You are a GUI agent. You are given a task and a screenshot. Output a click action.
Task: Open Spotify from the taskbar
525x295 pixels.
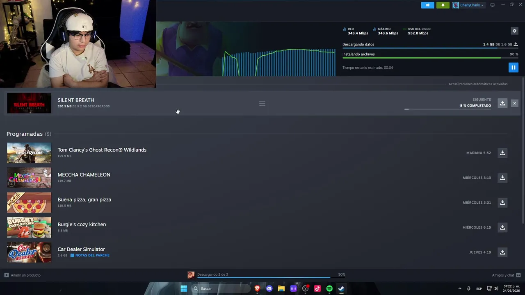click(329, 288)
